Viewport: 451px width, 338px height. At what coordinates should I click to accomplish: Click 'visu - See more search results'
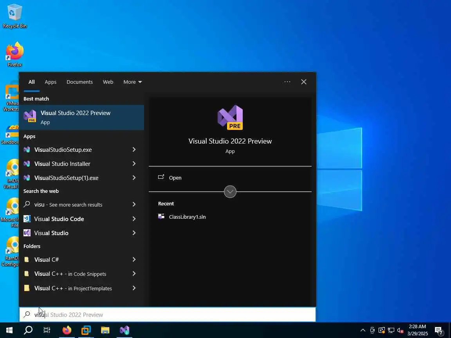coord(69,204)
